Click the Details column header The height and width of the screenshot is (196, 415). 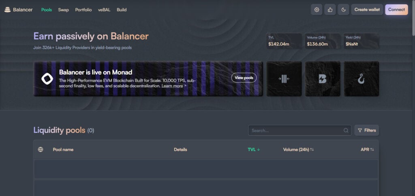point(180,150)
